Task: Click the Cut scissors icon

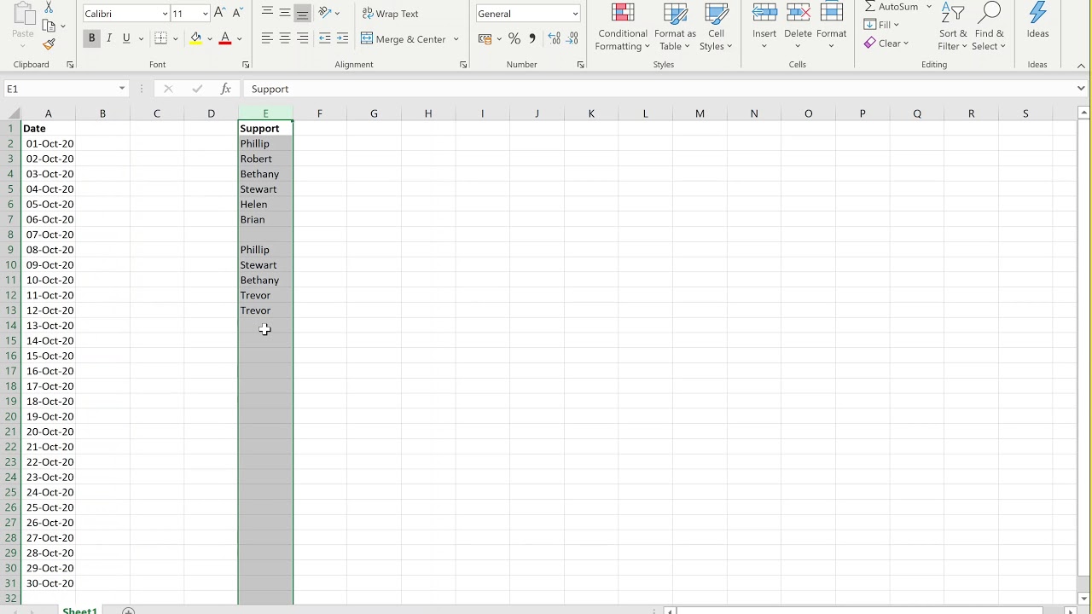Action: tap(49, 7)
